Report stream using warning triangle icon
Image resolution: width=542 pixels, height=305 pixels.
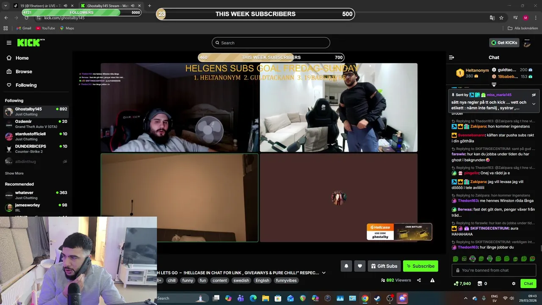pyautogui.click(x=432, y=280)
